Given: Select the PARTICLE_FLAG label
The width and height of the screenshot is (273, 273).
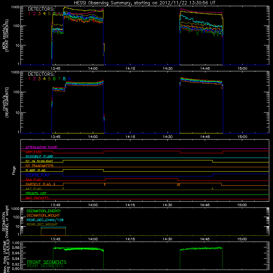Looking at the screenshot, I should tap(38, 184).
